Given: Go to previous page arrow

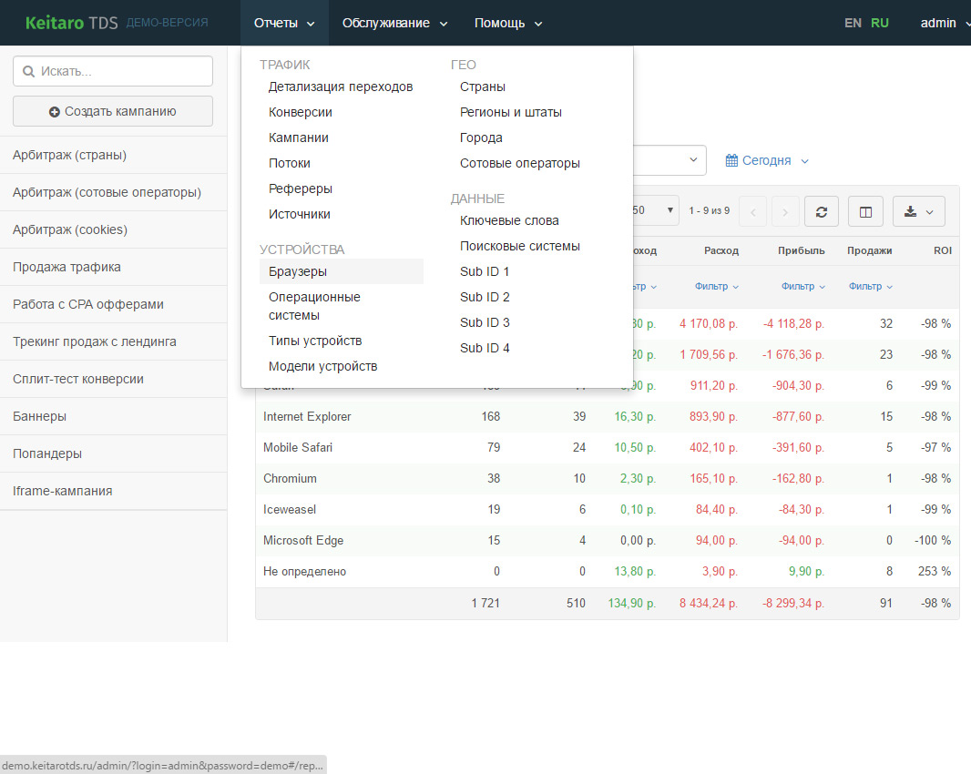Looking at the screenshot, I should click(x=752, y=211).
